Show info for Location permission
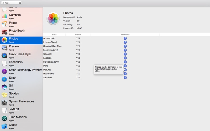This screenshot has height=131, width=210. tap(125, 58)
